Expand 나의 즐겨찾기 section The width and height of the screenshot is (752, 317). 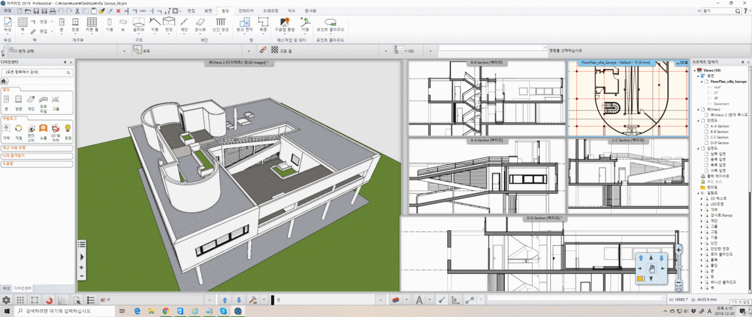[x=37, y=156]
